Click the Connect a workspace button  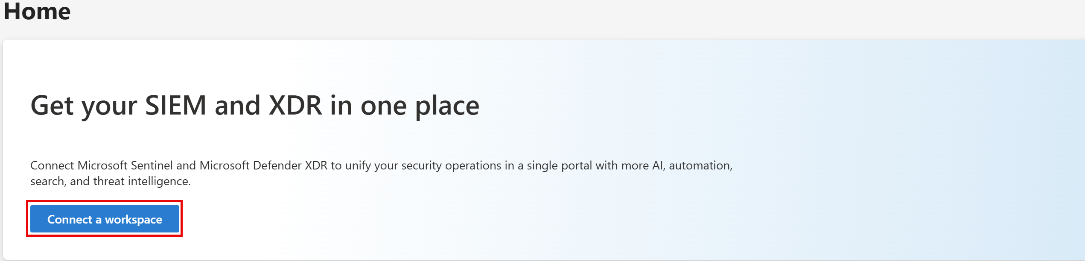(105, 219)
